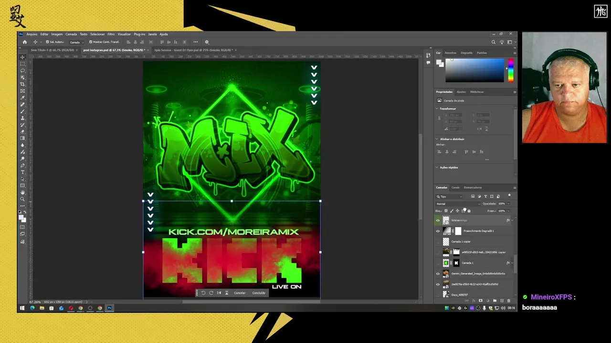The height and width of the screenshot is (343, 611).
Task: Open the Arquivo menu
Action: [x=32, y=34]
